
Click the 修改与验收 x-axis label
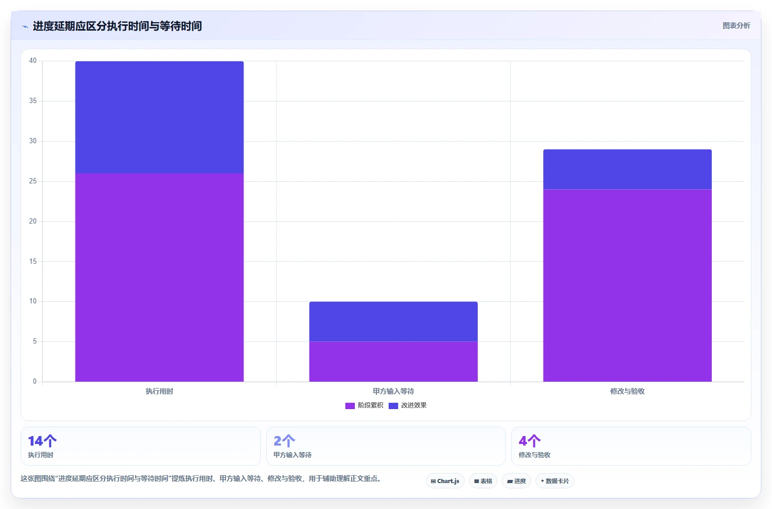click(x=627, y=391)
